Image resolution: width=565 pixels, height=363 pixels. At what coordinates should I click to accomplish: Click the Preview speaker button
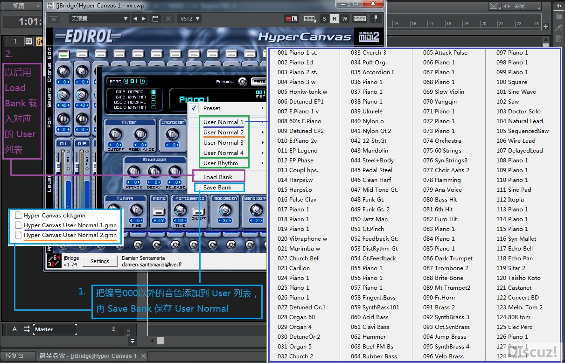242,82
